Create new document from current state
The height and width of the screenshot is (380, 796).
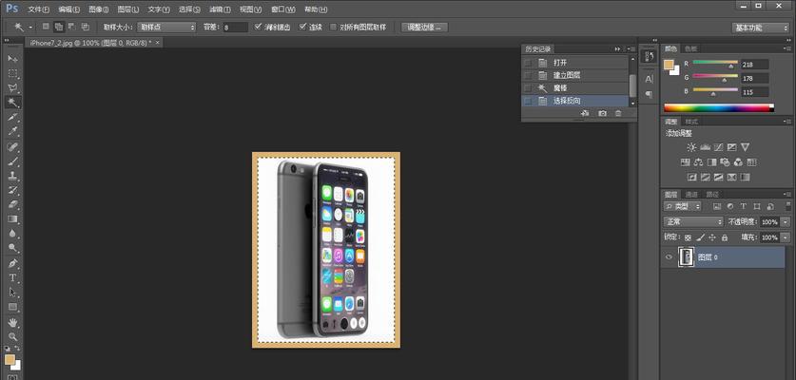click(x=585, y=113)
